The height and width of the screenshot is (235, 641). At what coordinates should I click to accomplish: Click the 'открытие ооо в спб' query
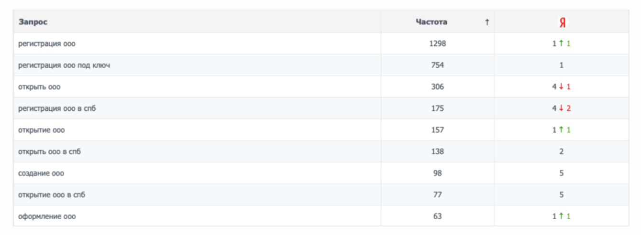point(52,195)
